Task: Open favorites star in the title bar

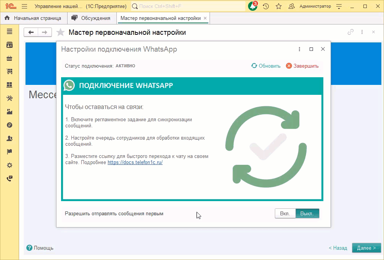Action: tap(278, 6)
